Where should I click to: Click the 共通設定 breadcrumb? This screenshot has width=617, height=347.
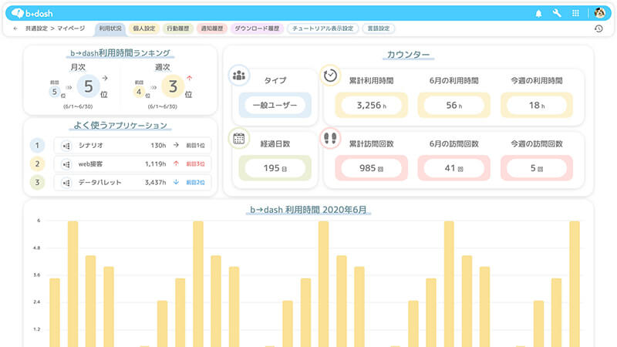tap(36, 29)
